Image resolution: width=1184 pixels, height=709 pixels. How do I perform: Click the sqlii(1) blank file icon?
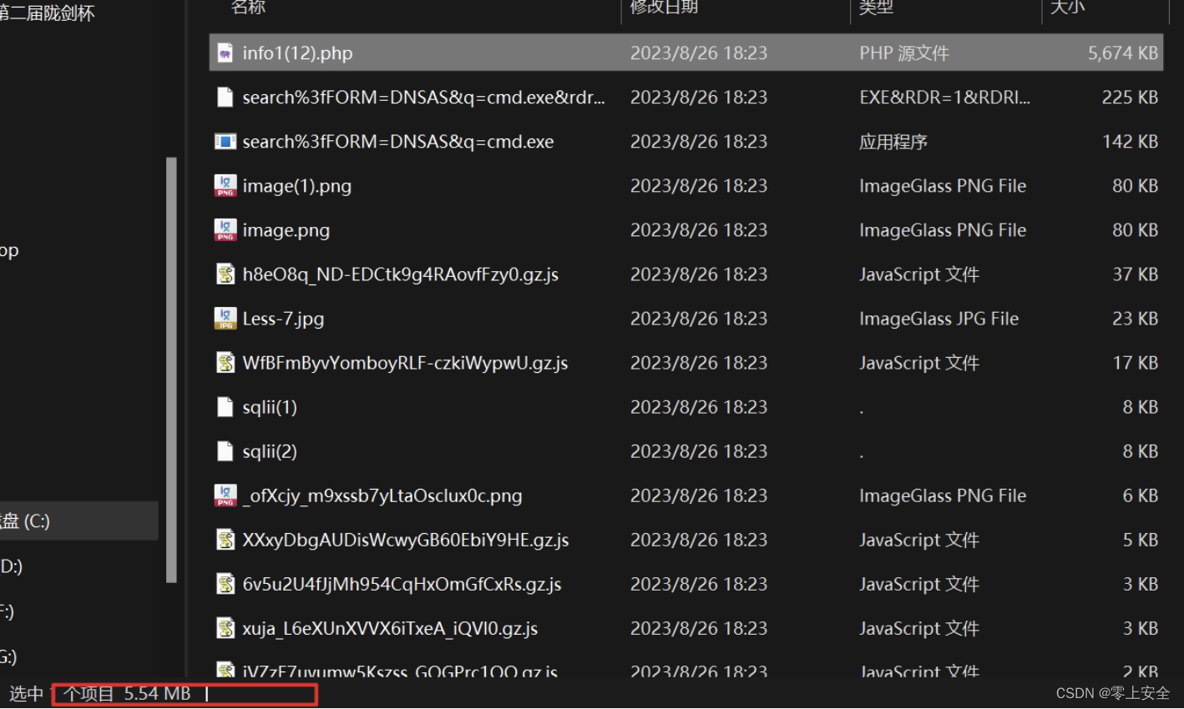click(x=225, y=406)
